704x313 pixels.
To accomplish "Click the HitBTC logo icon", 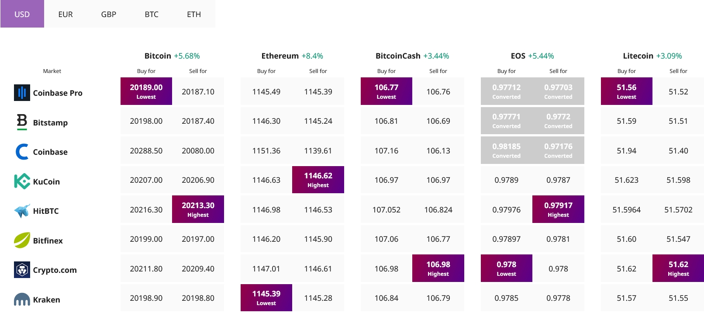I will (22, 211).
